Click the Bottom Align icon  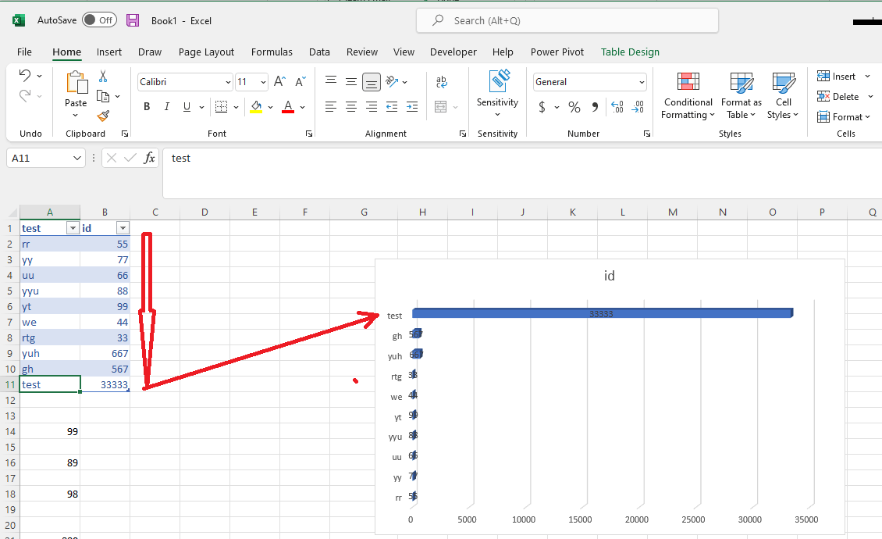[x=372, y=82]
